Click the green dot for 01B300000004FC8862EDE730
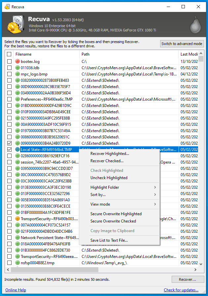 point(17,250)
